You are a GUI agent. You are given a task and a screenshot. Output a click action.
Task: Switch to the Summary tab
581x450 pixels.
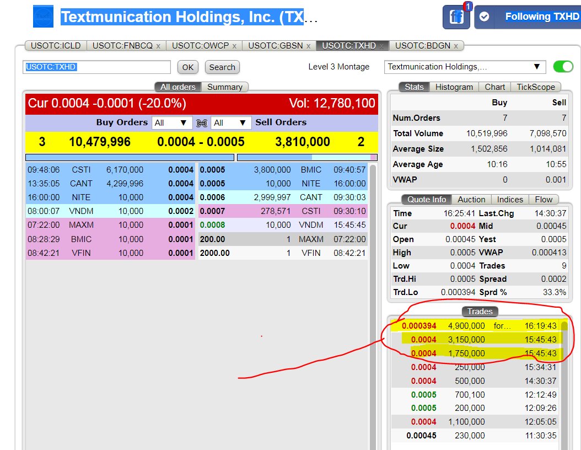(x=224, y=87)
